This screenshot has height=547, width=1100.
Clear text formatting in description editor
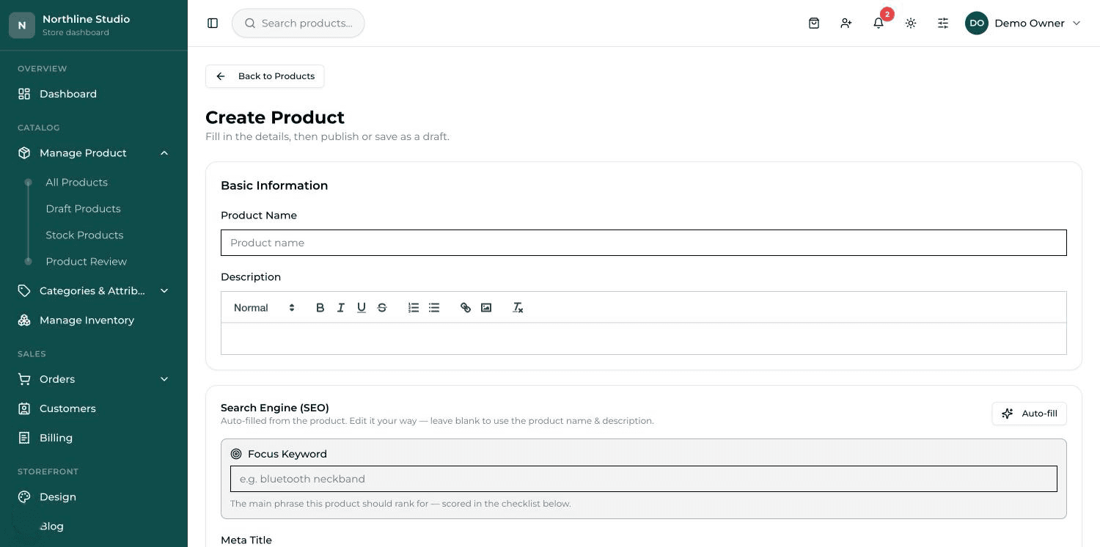[x=518, y=308]
